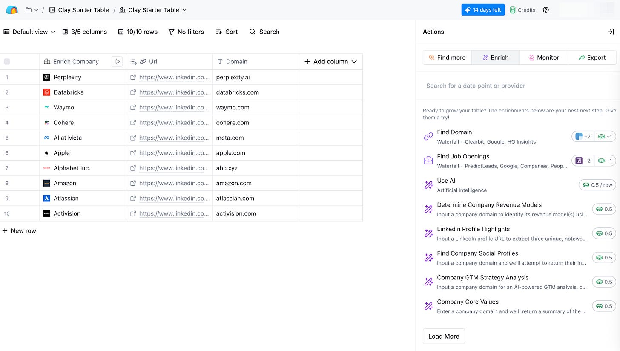
Task: Open the 10/10 rows selector
Action: tap(138, 32)
